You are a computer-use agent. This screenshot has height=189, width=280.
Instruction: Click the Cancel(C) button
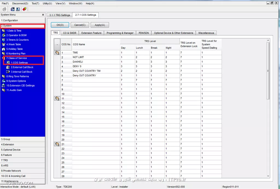[80, 25]
